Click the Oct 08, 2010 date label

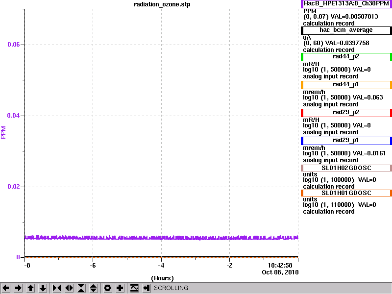(280, 272)
